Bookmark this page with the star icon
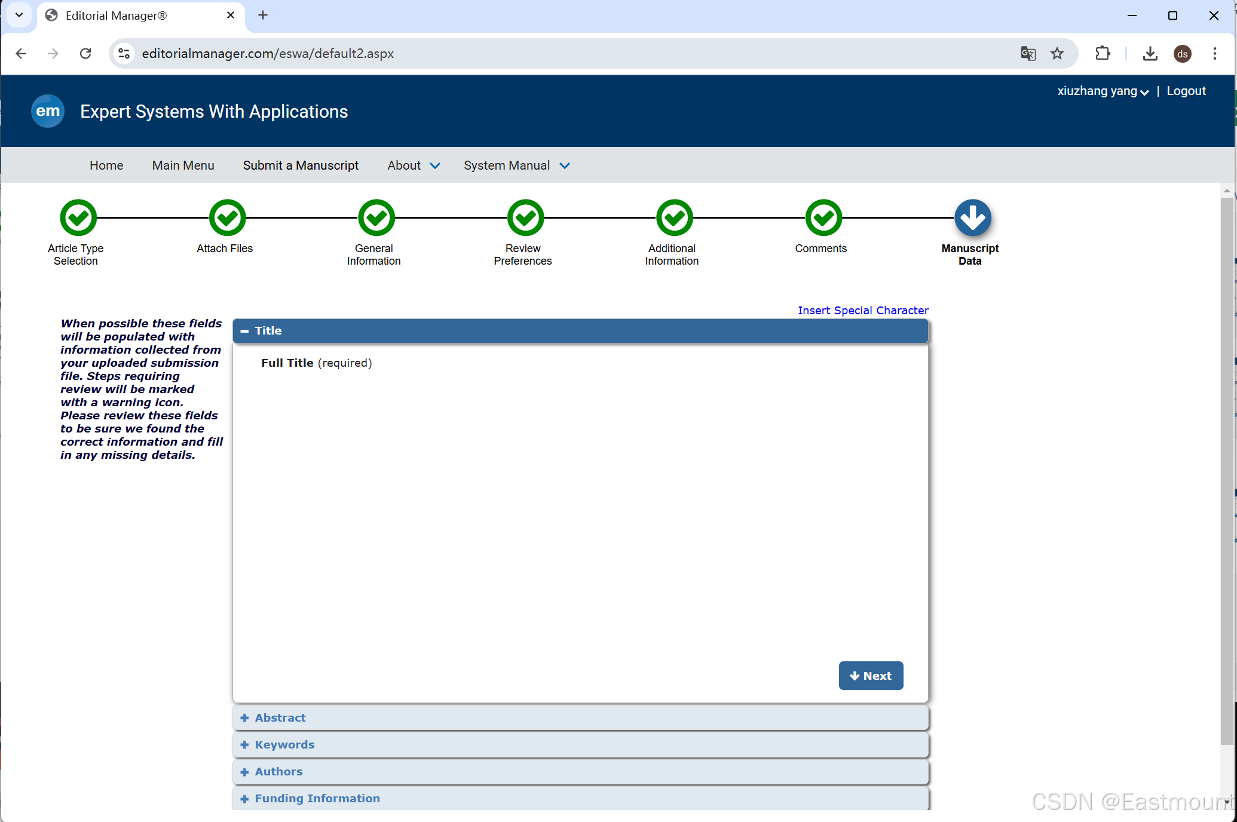Viewport: 1237px width, 822px height. (x=1057, y=54)
